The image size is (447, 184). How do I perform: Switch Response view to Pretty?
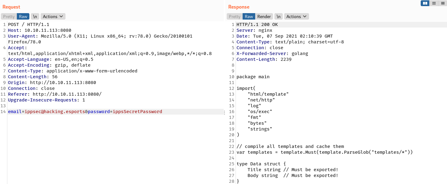tap(235, 17)
